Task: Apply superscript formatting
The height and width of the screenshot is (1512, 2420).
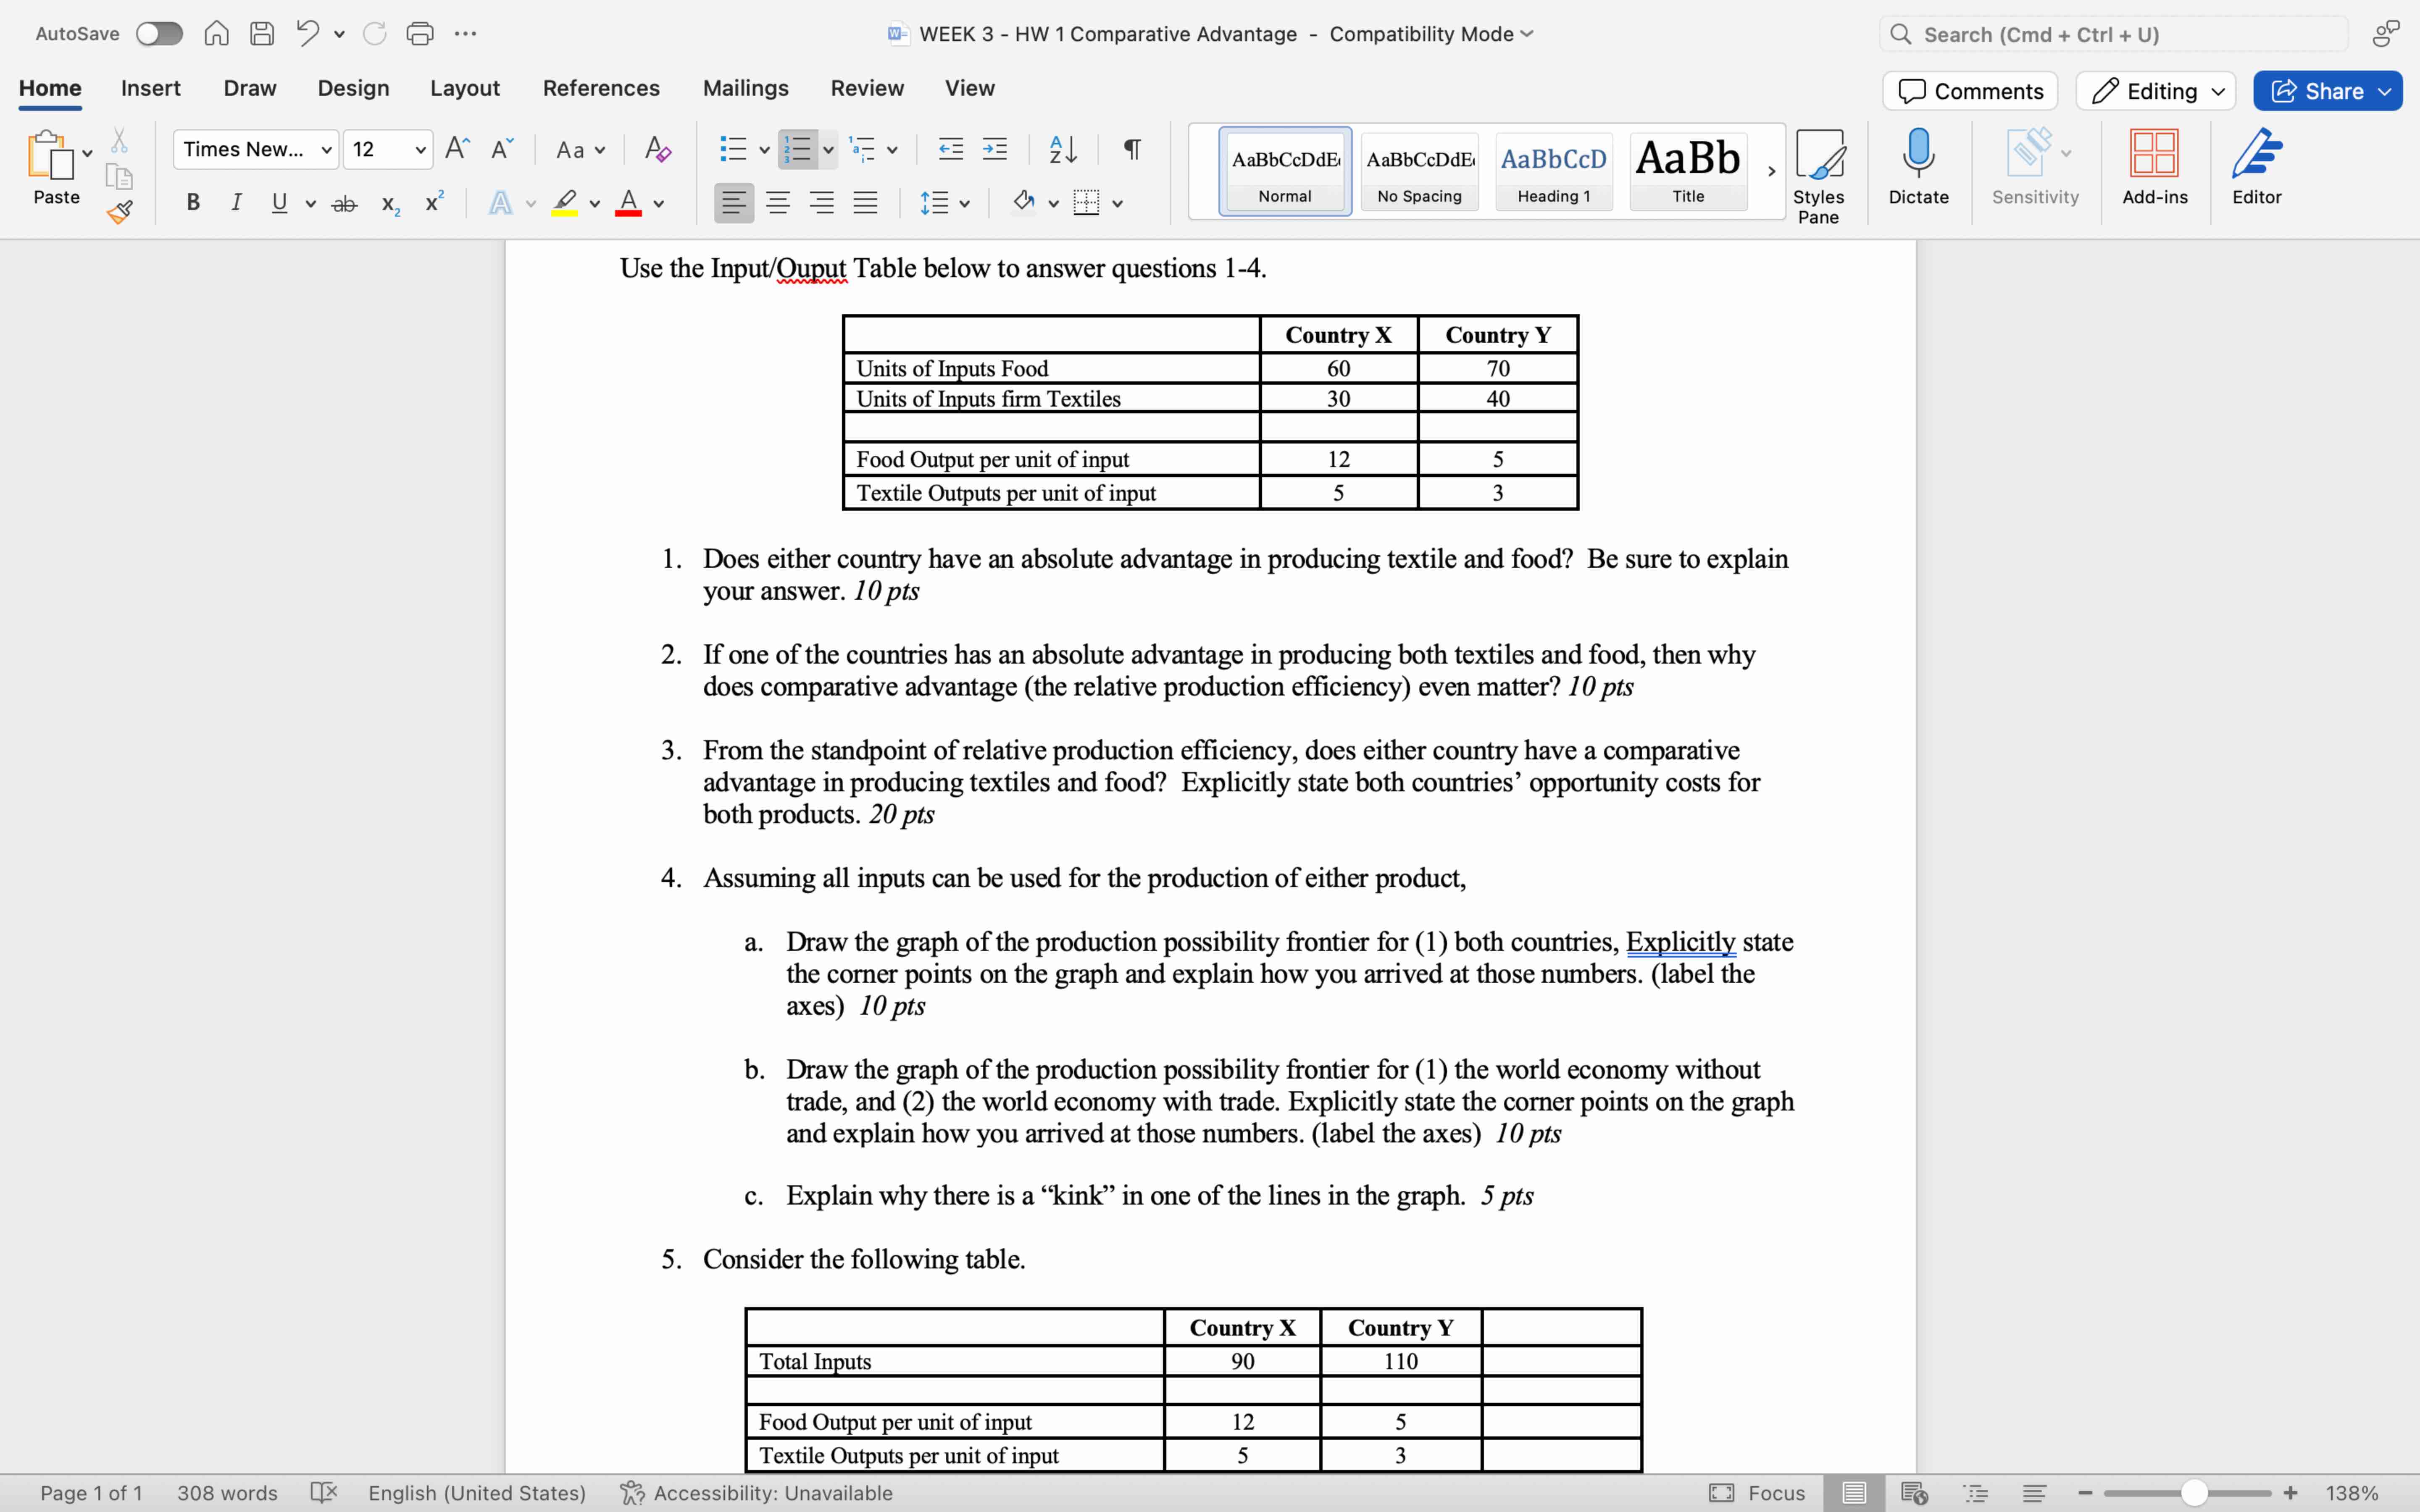Action: (x=432, y=202)
